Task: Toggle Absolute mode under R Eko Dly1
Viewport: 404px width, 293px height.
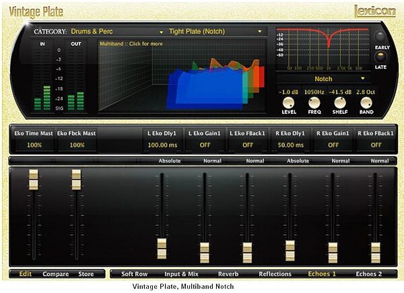Action: tap(298, 161)
